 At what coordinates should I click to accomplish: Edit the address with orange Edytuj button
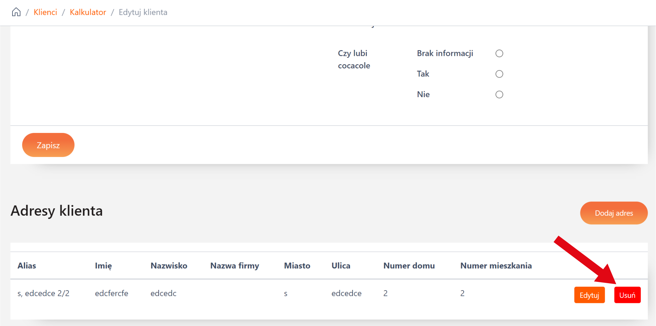point(589,295)
